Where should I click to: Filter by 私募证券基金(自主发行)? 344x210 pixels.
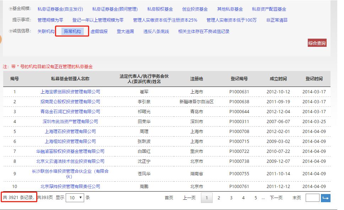(x=60, y=9)
